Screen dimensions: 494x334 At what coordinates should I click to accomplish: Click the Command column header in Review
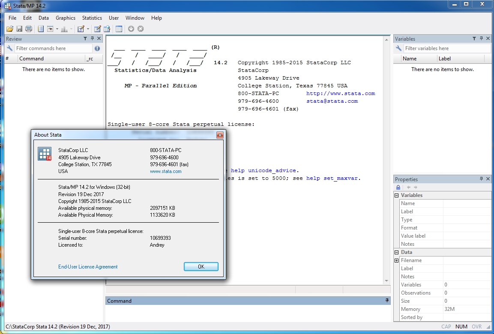pyautogui.click(x=51, y=59)
